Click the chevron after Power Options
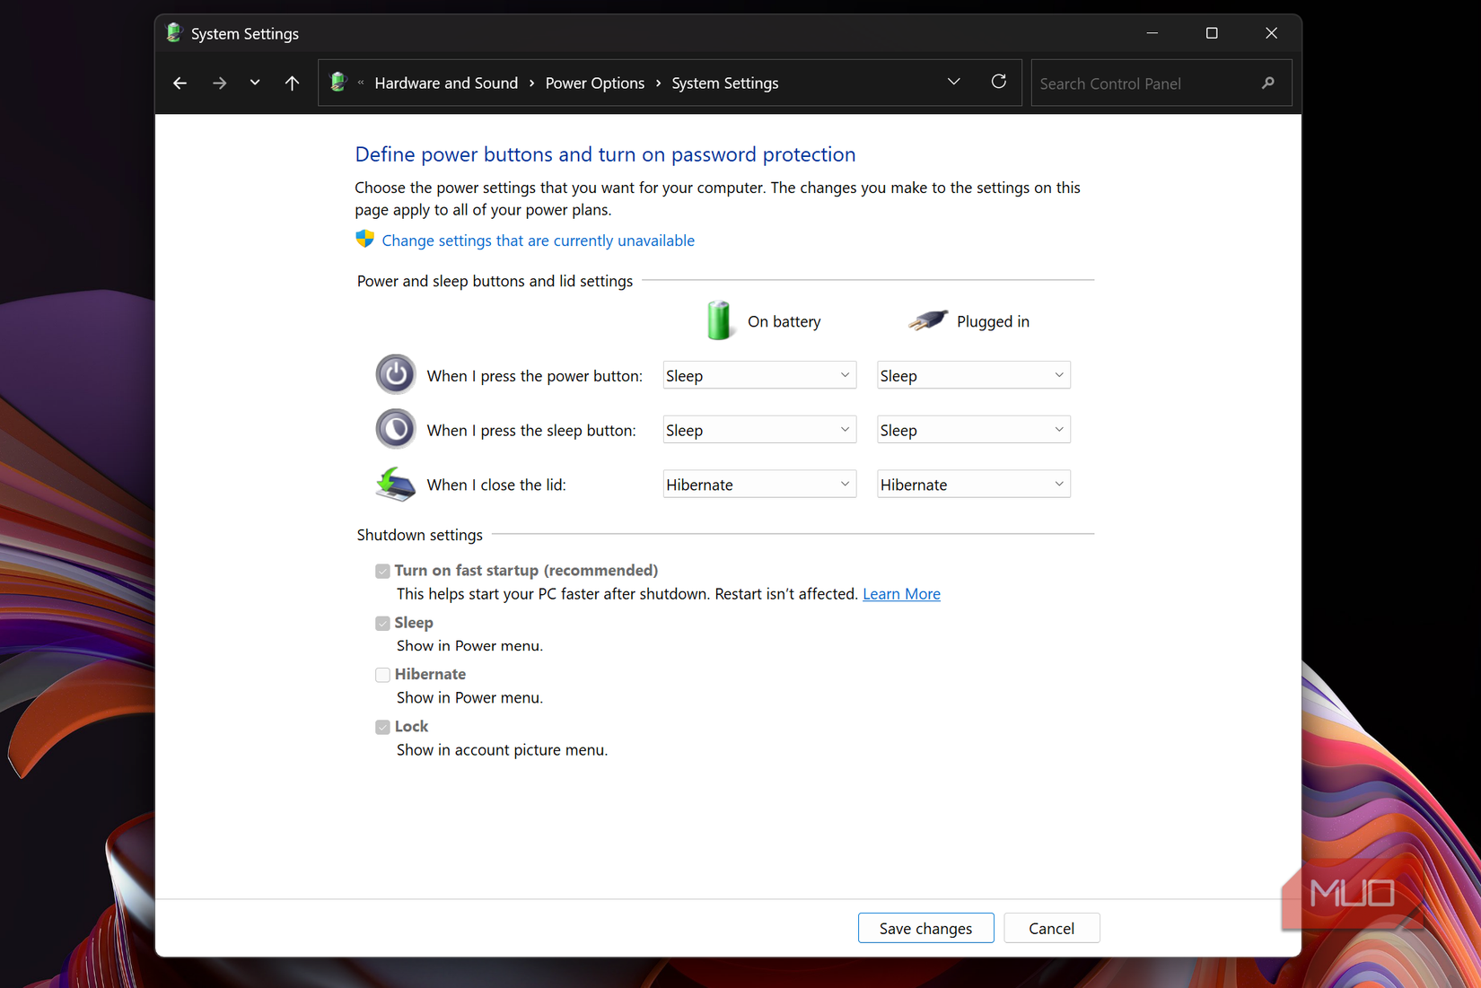 [x=658, y=83]
